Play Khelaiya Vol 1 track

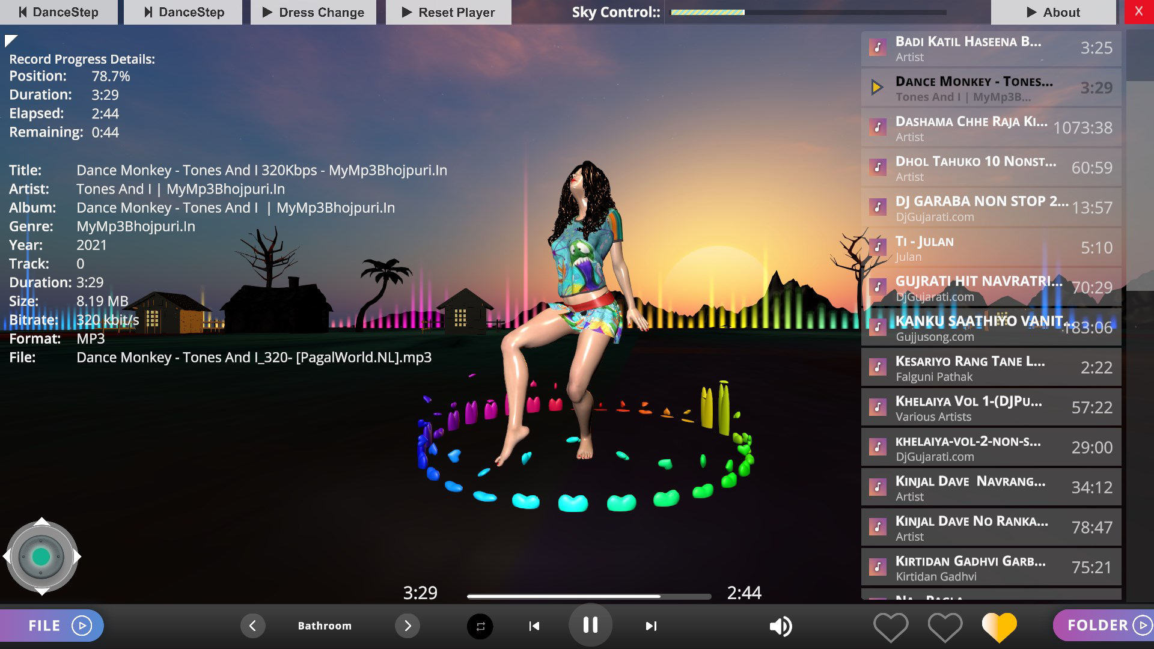[x=991, y=407]
